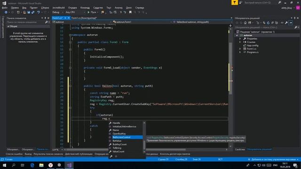Open File Explorer from taskbar
The image size is (301, 169).
click(41, 165)
